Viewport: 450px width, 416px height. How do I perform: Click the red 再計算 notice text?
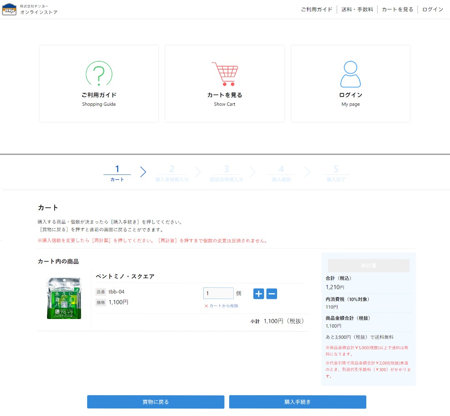(153, 240)
